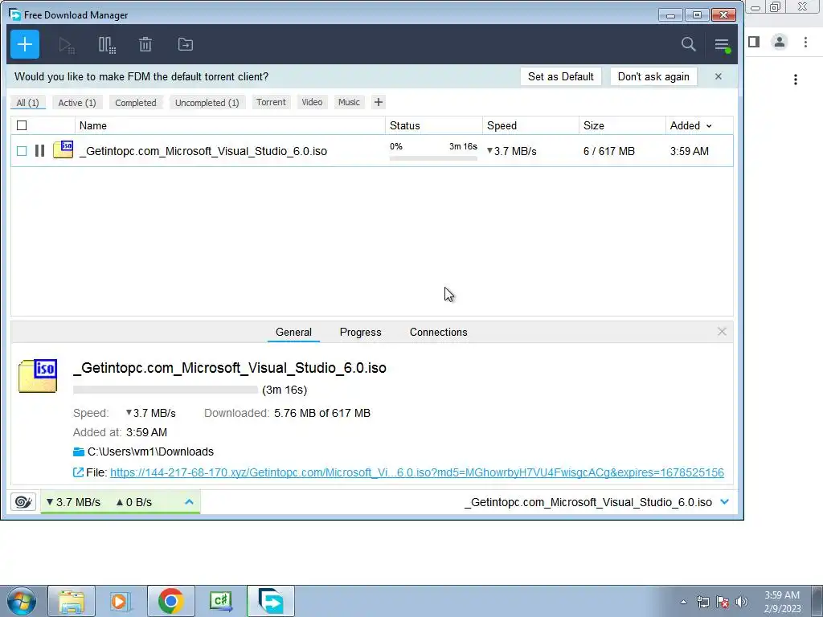The width and height of the screenshot is (823, 617).
Task: Pause the Visual Studio iso download
Action: click(x=39, y=151)
